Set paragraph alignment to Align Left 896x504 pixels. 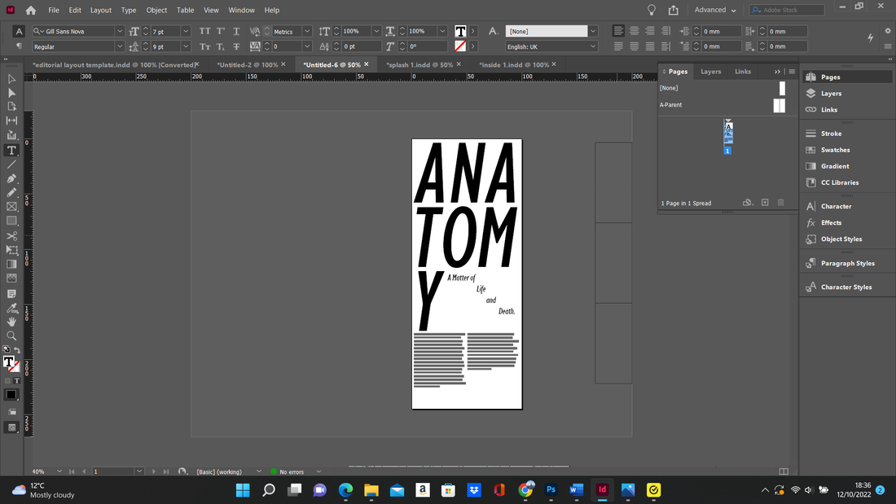click(x=618, y=31)
